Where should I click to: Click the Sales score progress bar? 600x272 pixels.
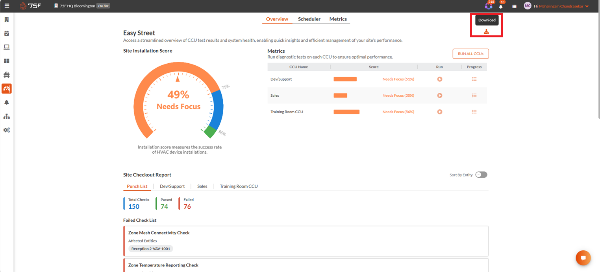[341, 96]
